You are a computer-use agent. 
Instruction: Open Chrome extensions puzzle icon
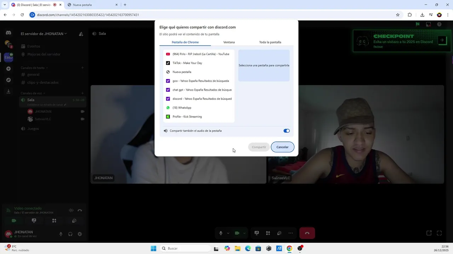pos(410,15)
